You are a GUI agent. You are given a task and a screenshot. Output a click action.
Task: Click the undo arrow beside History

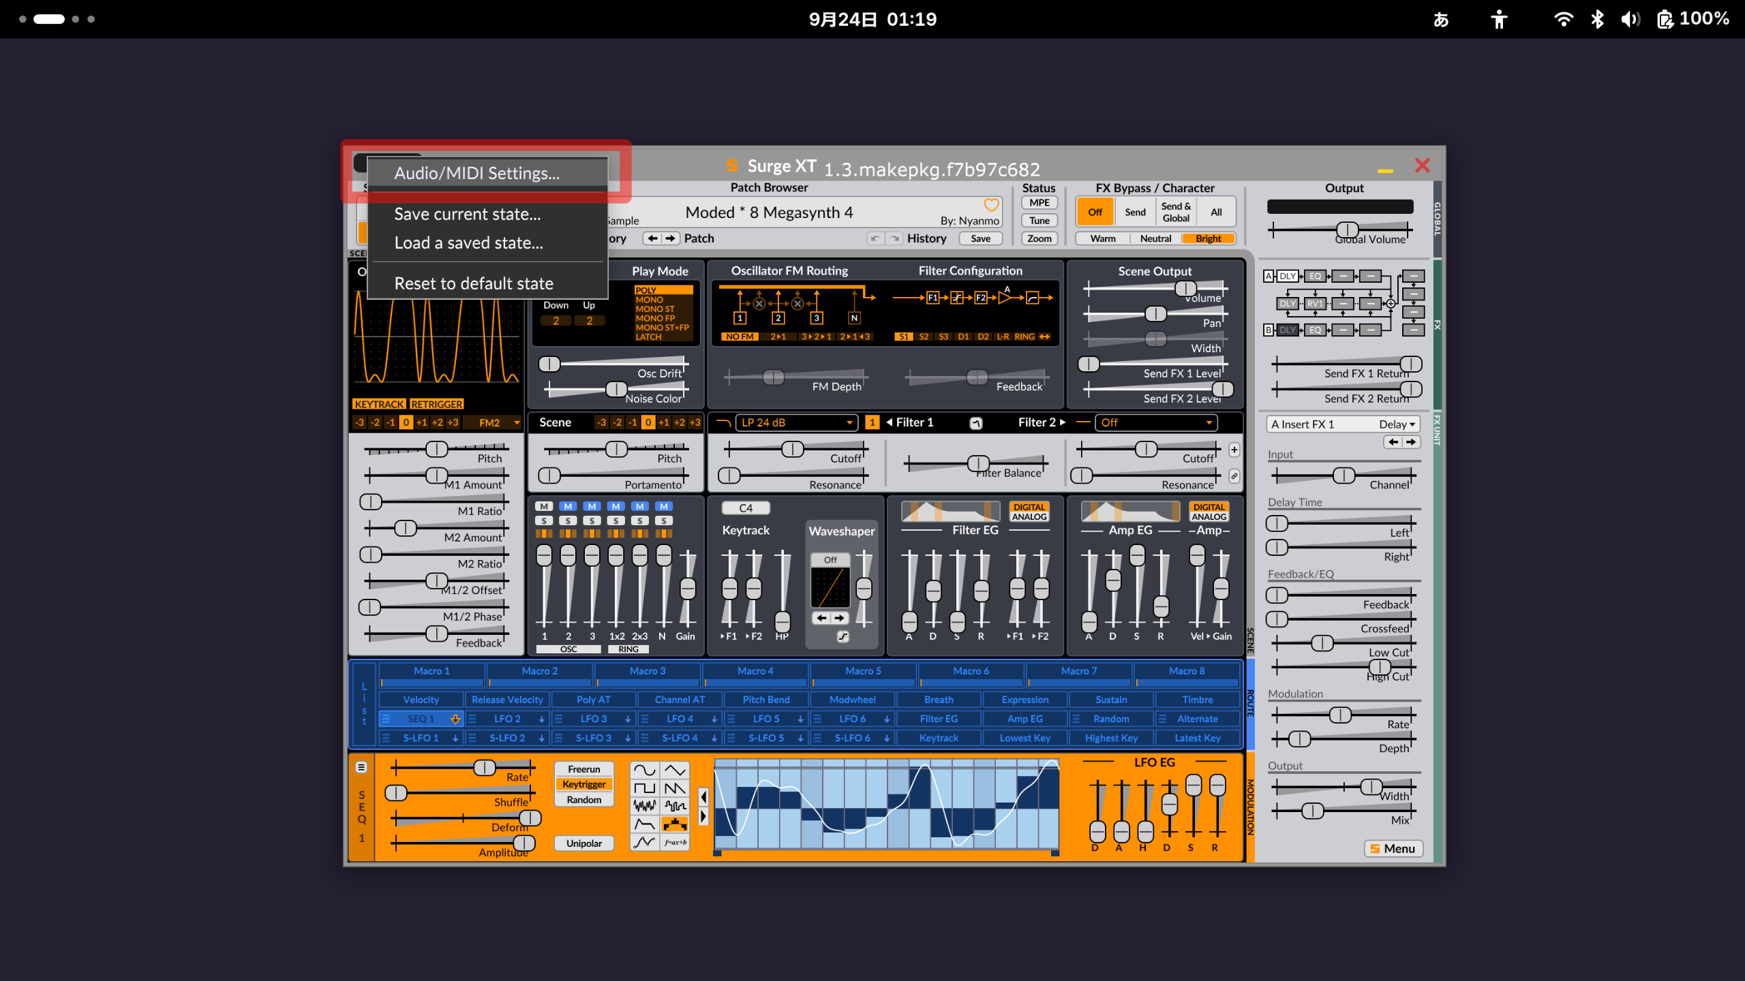point(875,238)
